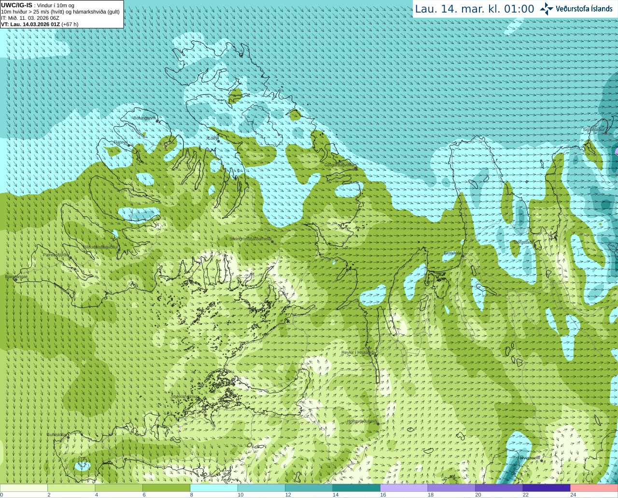Click the 6–8 m/s olive green legend swatch

166,488
